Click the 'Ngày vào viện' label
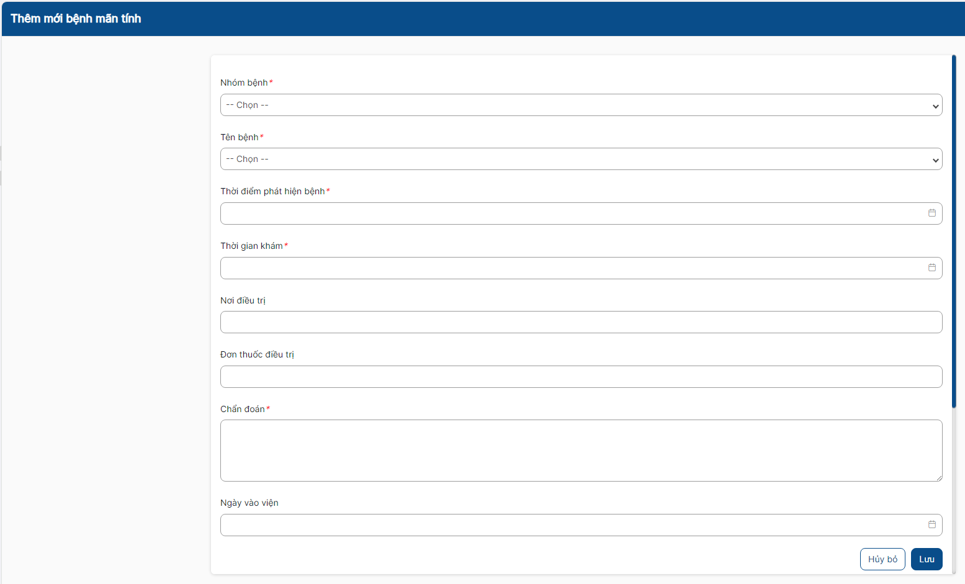 tap(249, 503)
